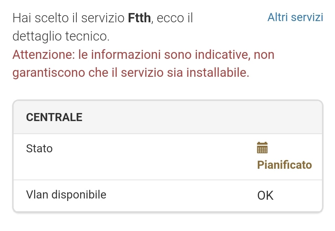335x231 pixels.
Task: Click the 'Hai scelto il servizio' text
Action: (69, 18)
